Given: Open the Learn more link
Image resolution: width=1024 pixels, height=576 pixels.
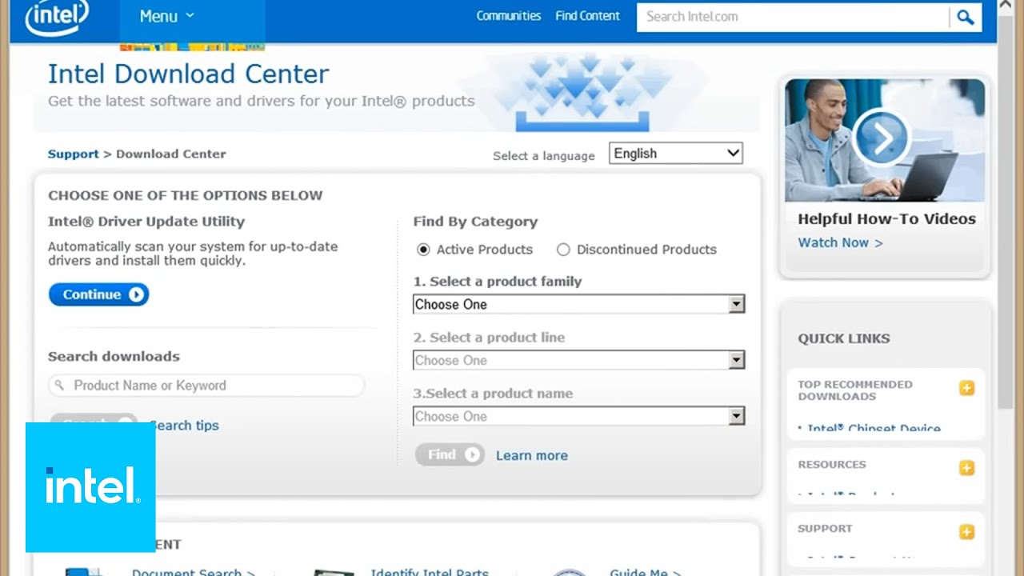Looking at the screenshot, I should (x=531, y=455).
